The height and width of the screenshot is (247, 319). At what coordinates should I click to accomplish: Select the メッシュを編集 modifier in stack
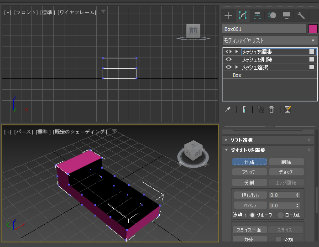257,52
